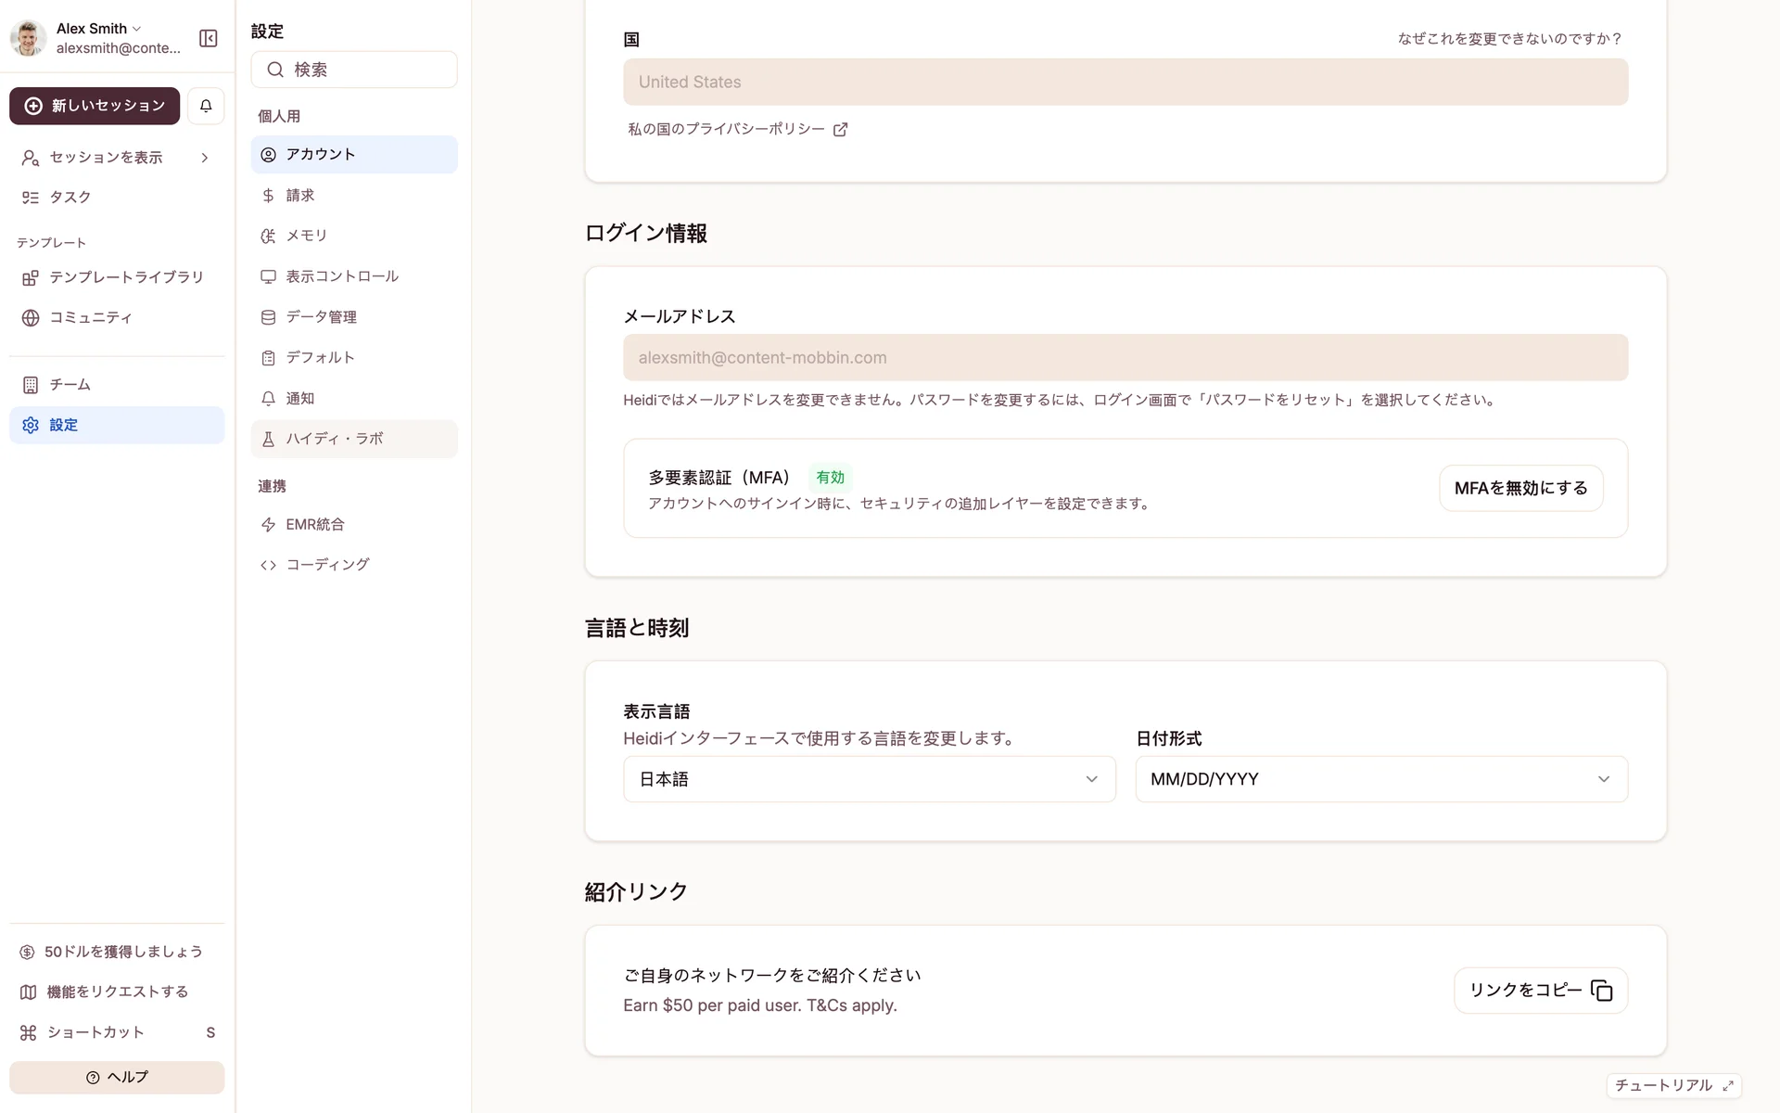Click the notification bell icon

click(x=206, y=106)
